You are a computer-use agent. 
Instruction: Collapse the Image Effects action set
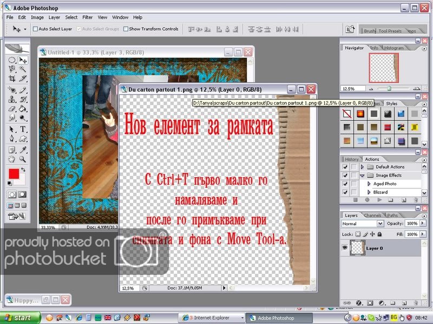[x=363, y=175]
